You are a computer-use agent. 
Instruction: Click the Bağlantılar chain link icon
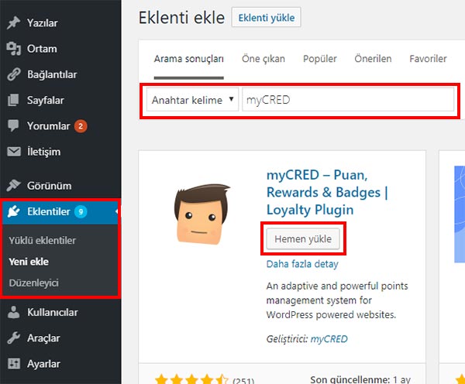[14, 74]
